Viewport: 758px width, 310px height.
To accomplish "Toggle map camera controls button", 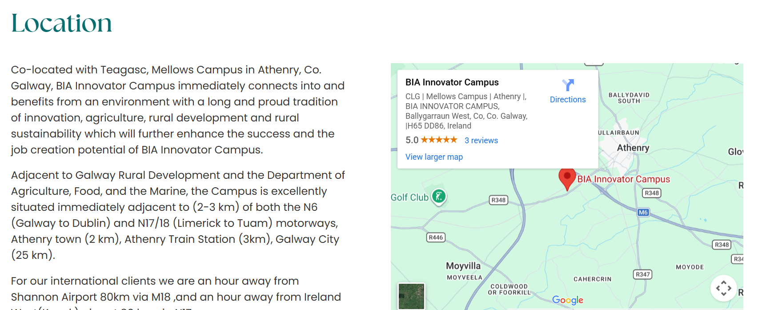I will coord(723,288).
